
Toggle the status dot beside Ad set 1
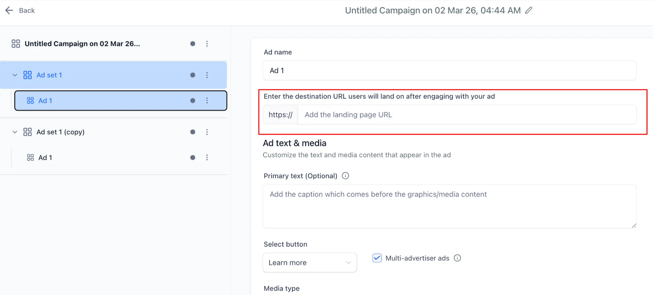[192, 75]
